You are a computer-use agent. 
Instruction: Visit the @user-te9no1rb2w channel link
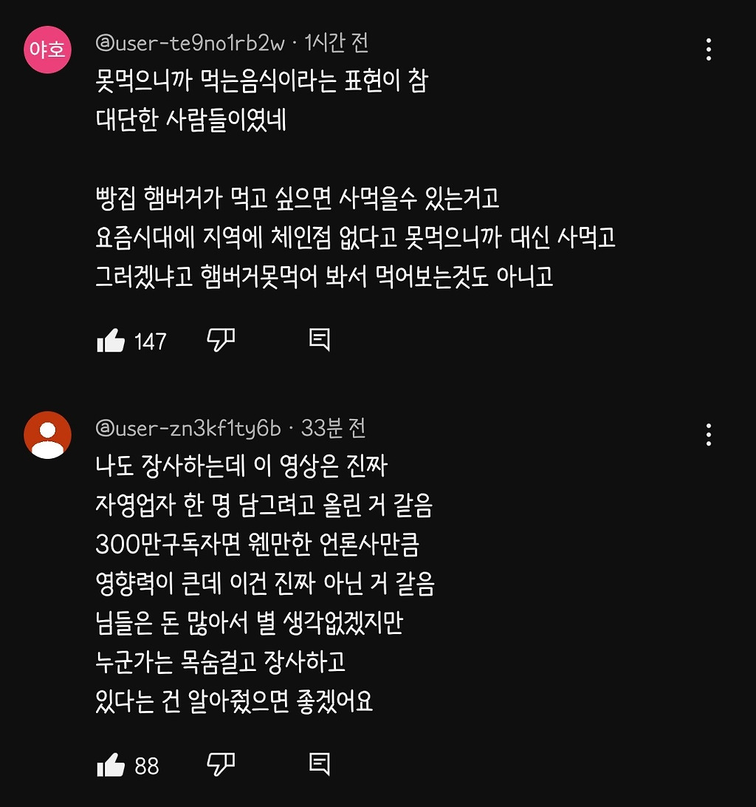(190, 43)
